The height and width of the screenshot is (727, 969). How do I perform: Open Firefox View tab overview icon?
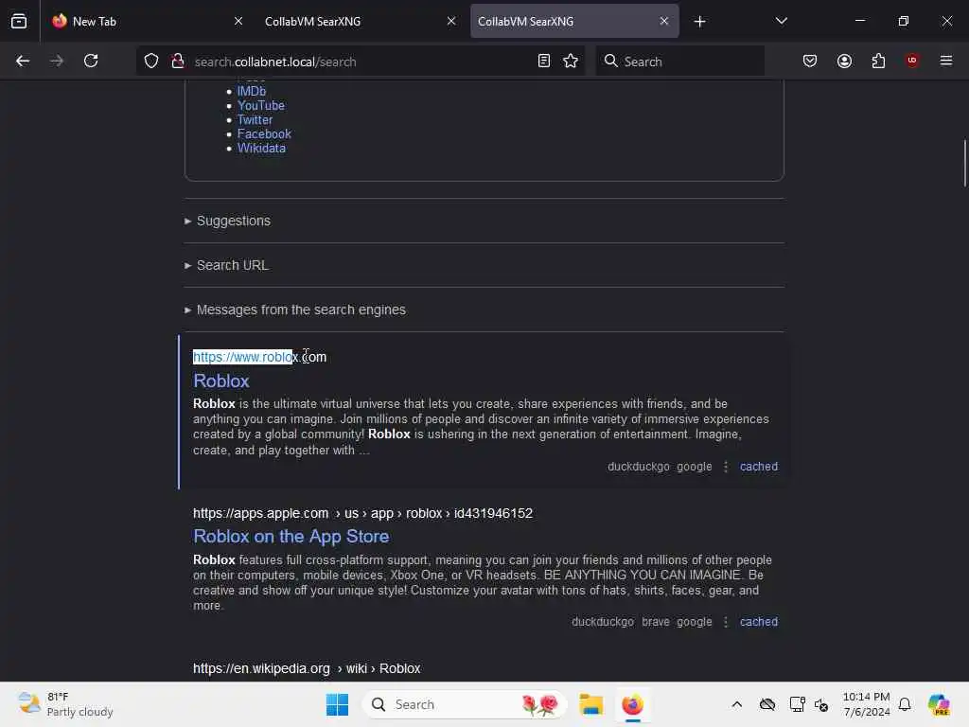19,21
